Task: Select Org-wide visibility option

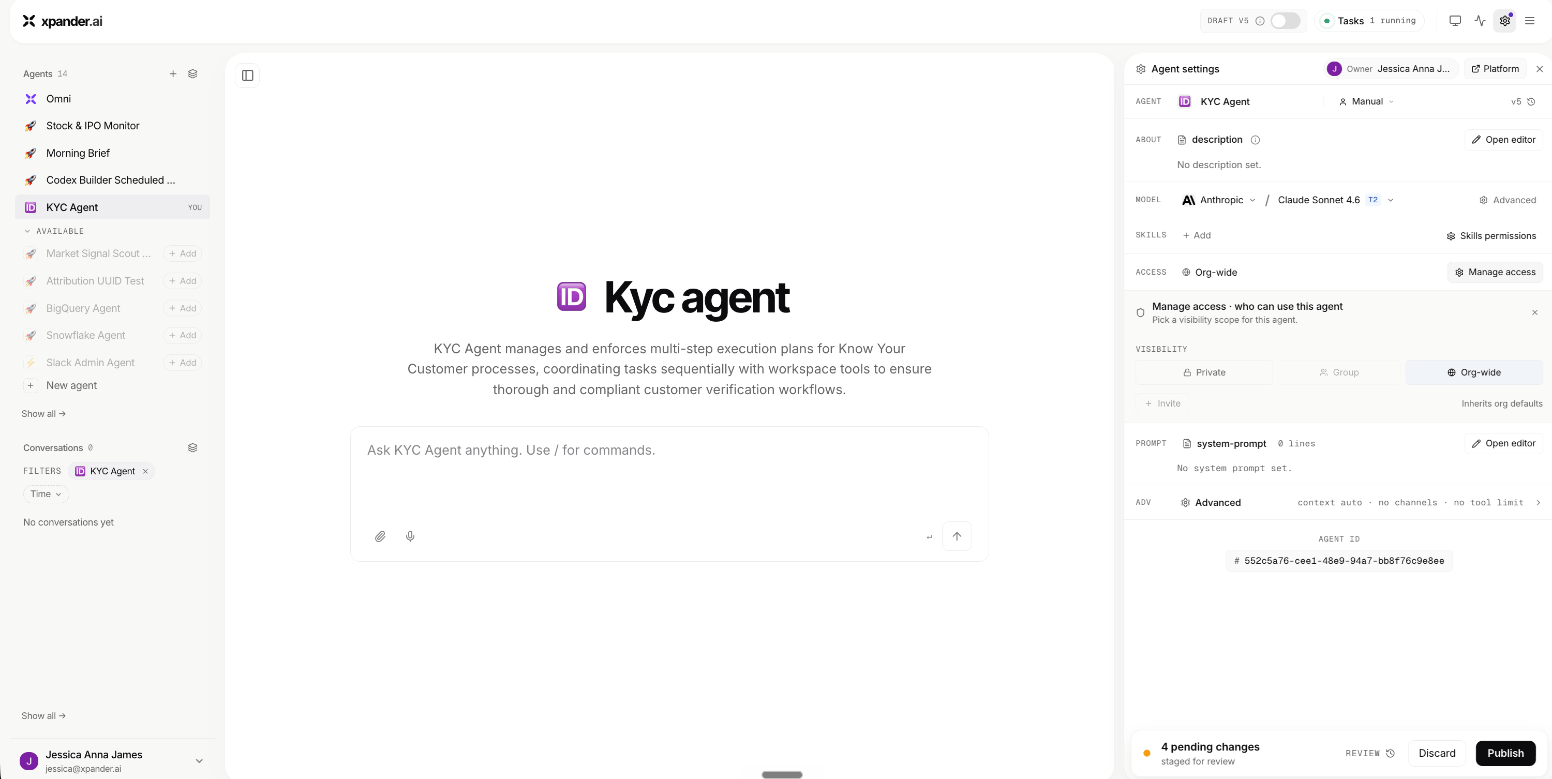Action: (1474, 372)
